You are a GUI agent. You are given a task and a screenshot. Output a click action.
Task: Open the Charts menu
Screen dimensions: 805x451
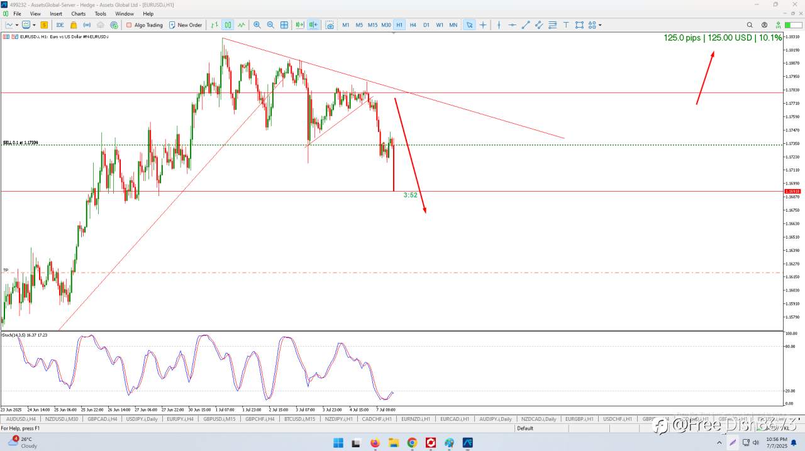tap(78, 13)
